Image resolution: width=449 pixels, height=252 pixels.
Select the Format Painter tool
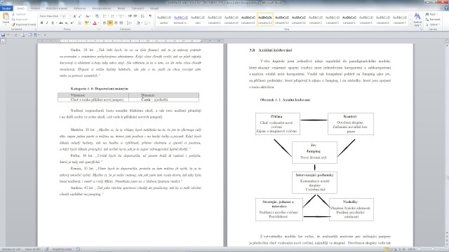click(24, 24)
